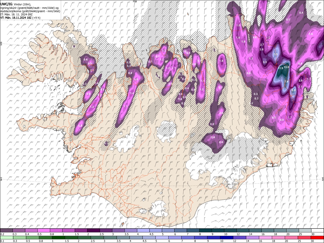
Task: Select the 0.2–0.3 dark purple swatch, upper legend
Action: pos(6,230)
